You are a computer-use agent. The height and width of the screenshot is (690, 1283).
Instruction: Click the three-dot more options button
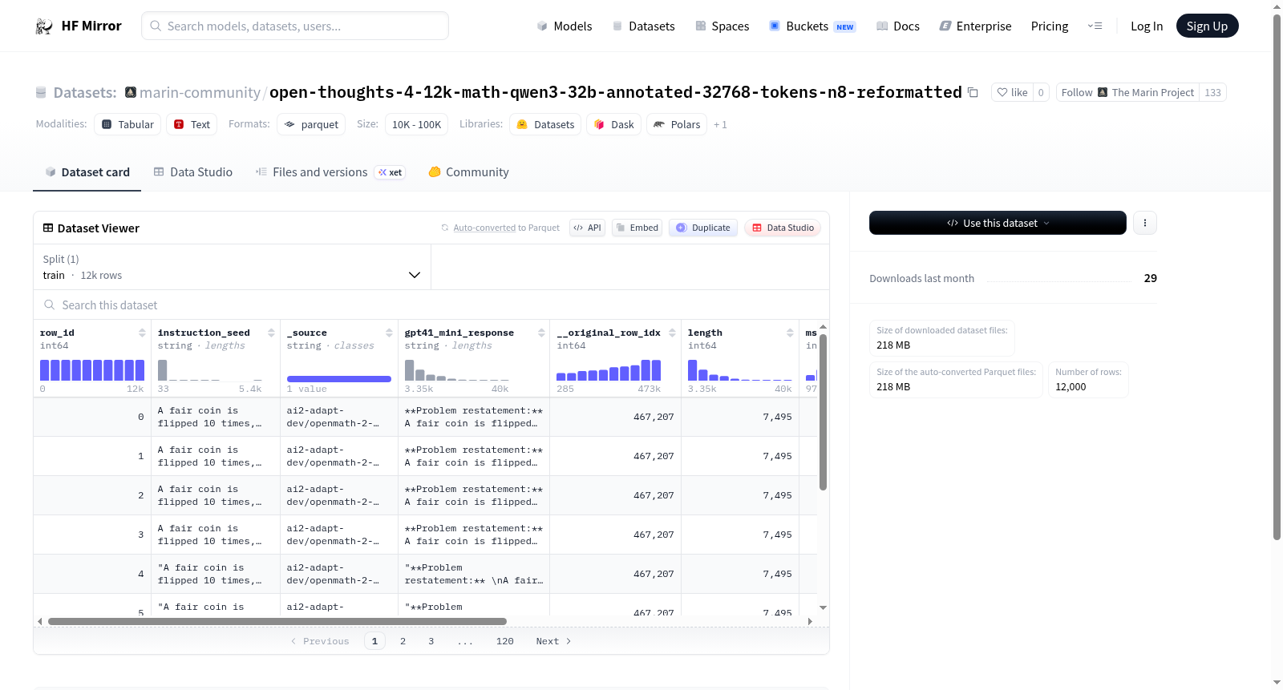(x=1145, y=223)
